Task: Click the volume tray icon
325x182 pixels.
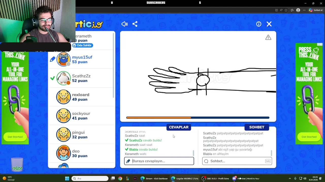Action: coord(305,178)
